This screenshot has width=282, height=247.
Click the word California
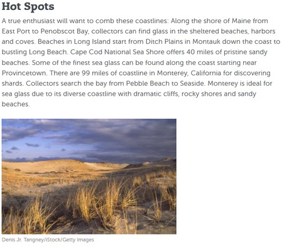(206, 73)
